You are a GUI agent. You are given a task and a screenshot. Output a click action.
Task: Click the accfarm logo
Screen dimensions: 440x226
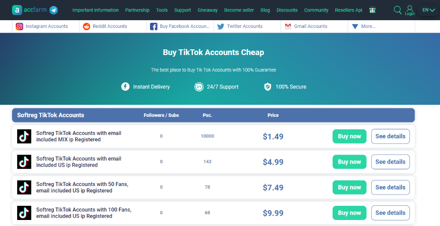point(30,10)
